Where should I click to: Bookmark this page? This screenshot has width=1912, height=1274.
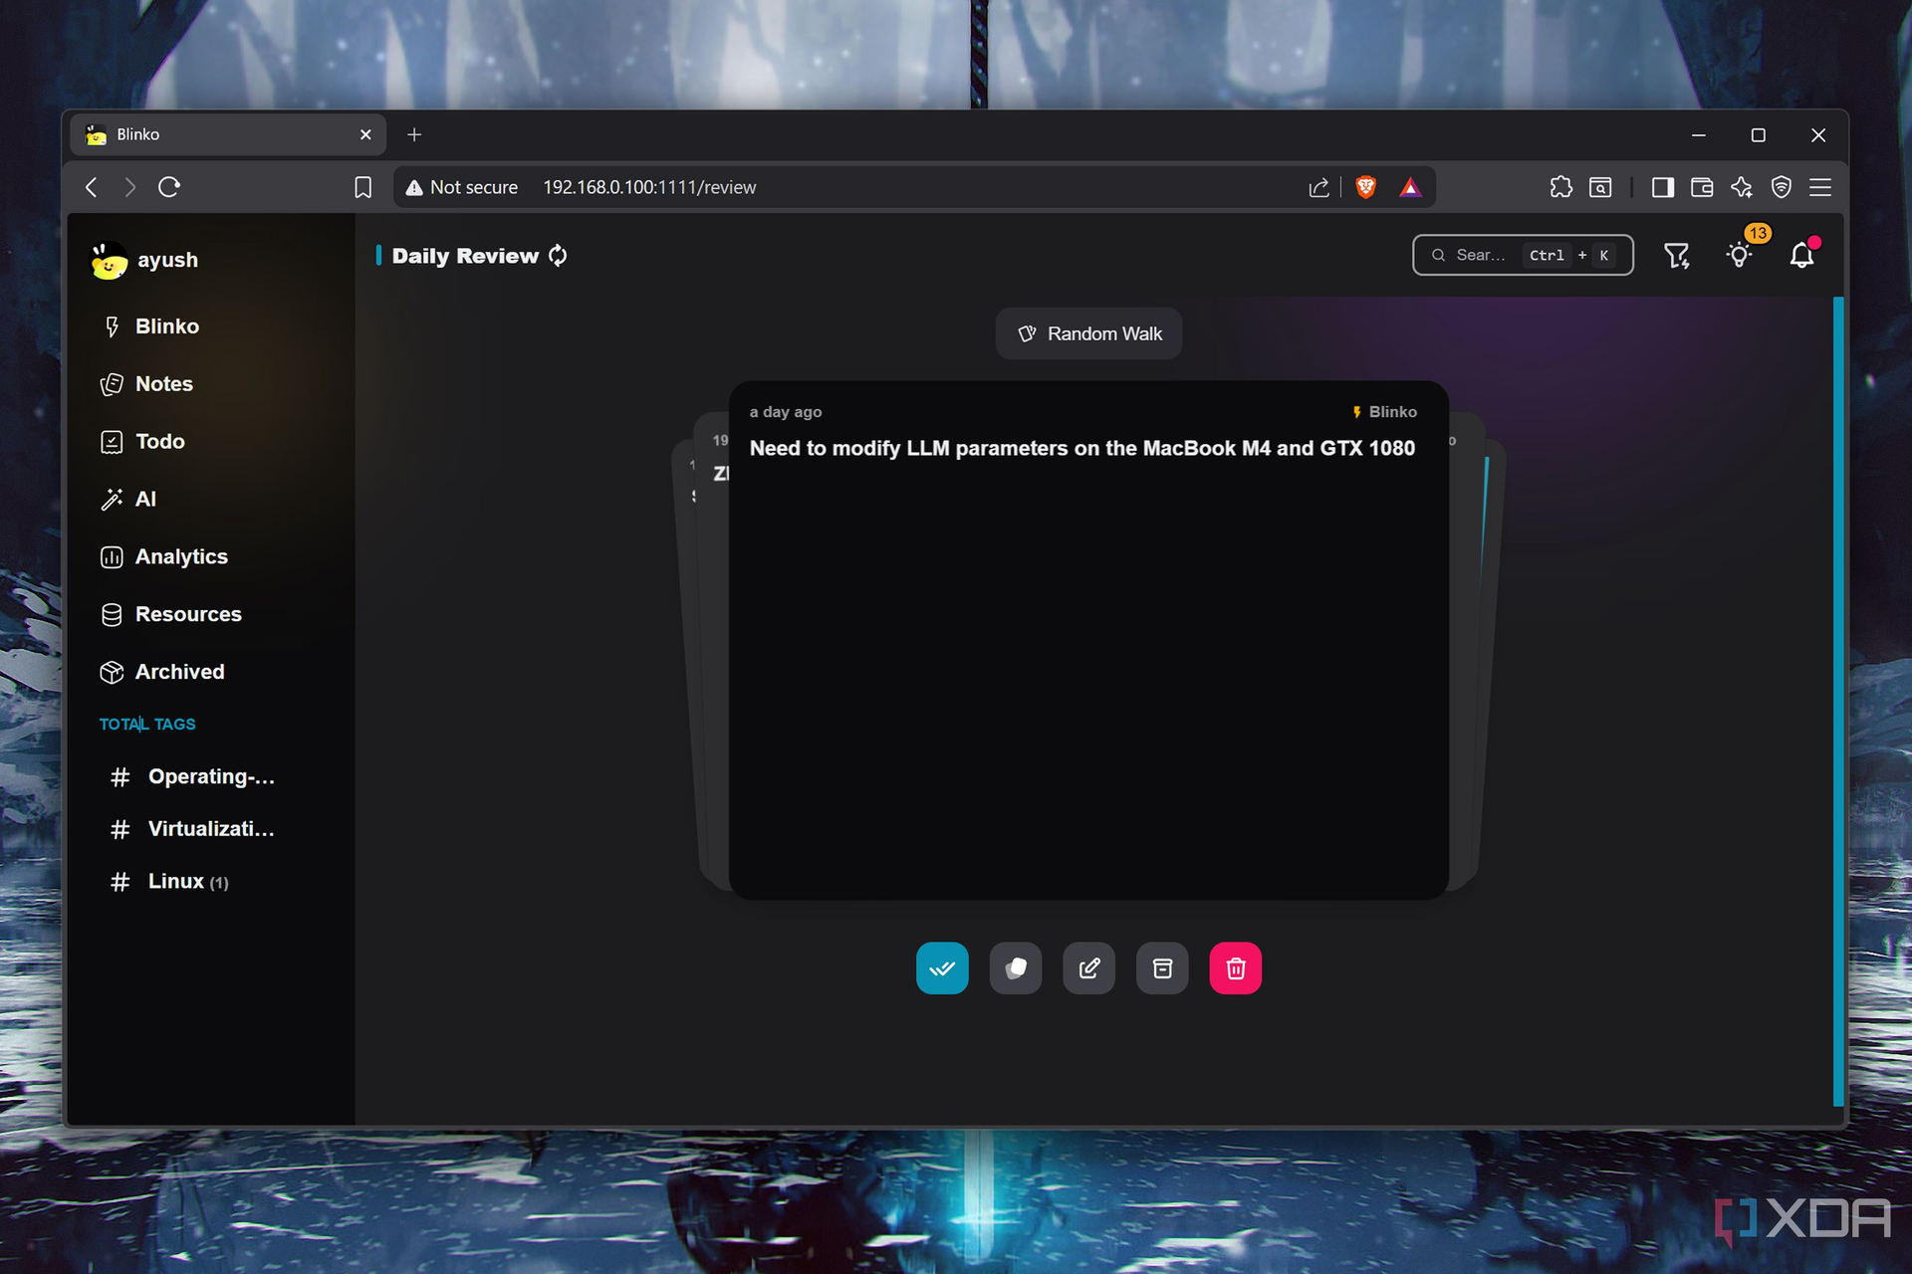point(363,187)
